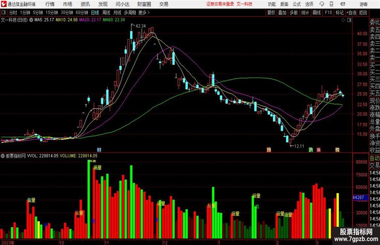380x245 pixels.
Task: Open the 资讯 menu
Action: coord(85,4)
